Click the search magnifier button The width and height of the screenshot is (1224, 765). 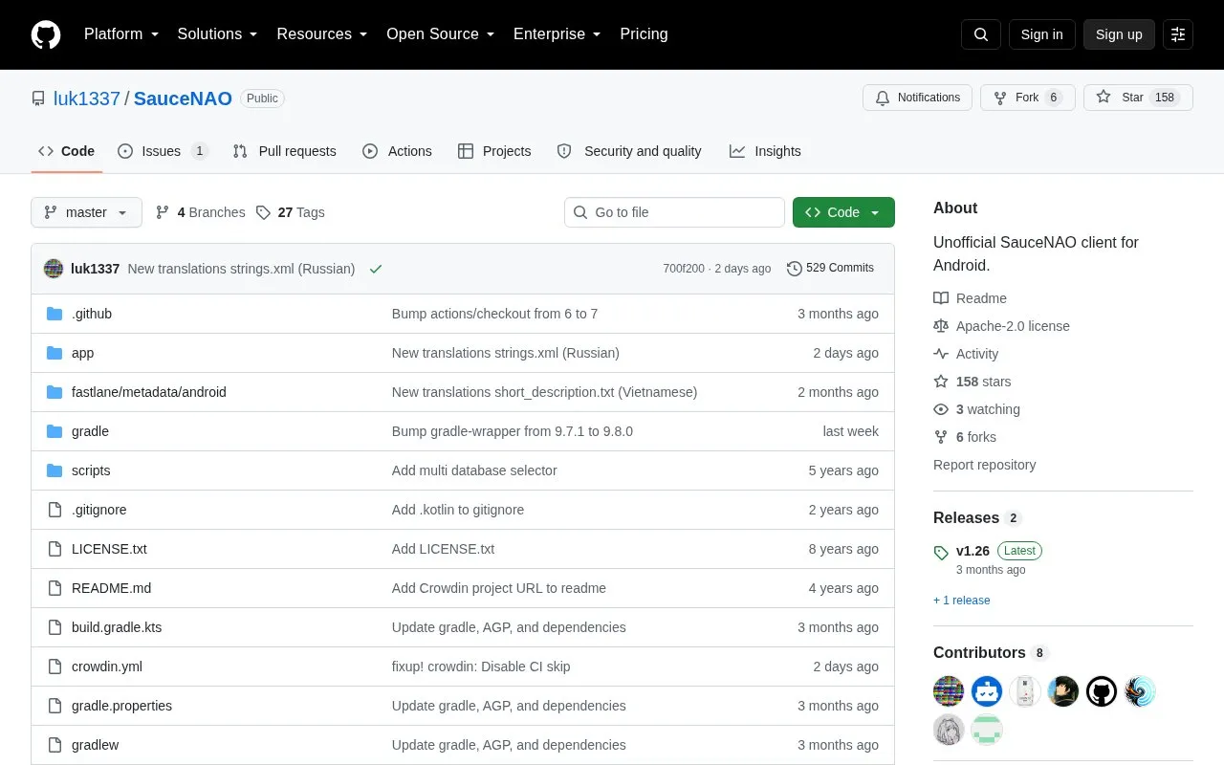981,34
